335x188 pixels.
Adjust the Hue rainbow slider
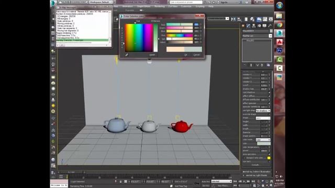pos(180,36)
